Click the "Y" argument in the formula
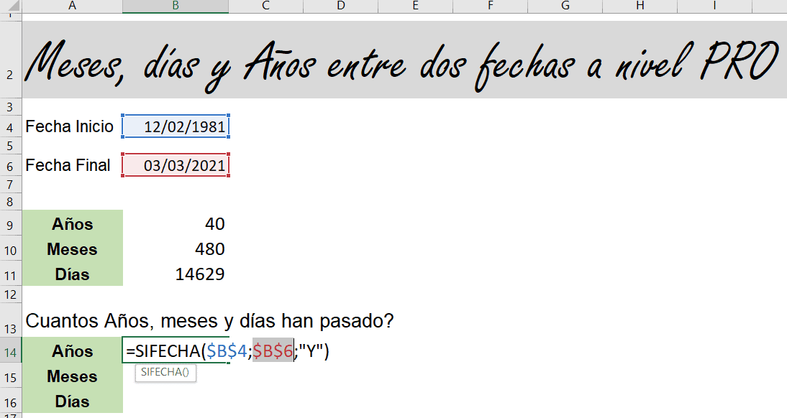 (310, 350)
